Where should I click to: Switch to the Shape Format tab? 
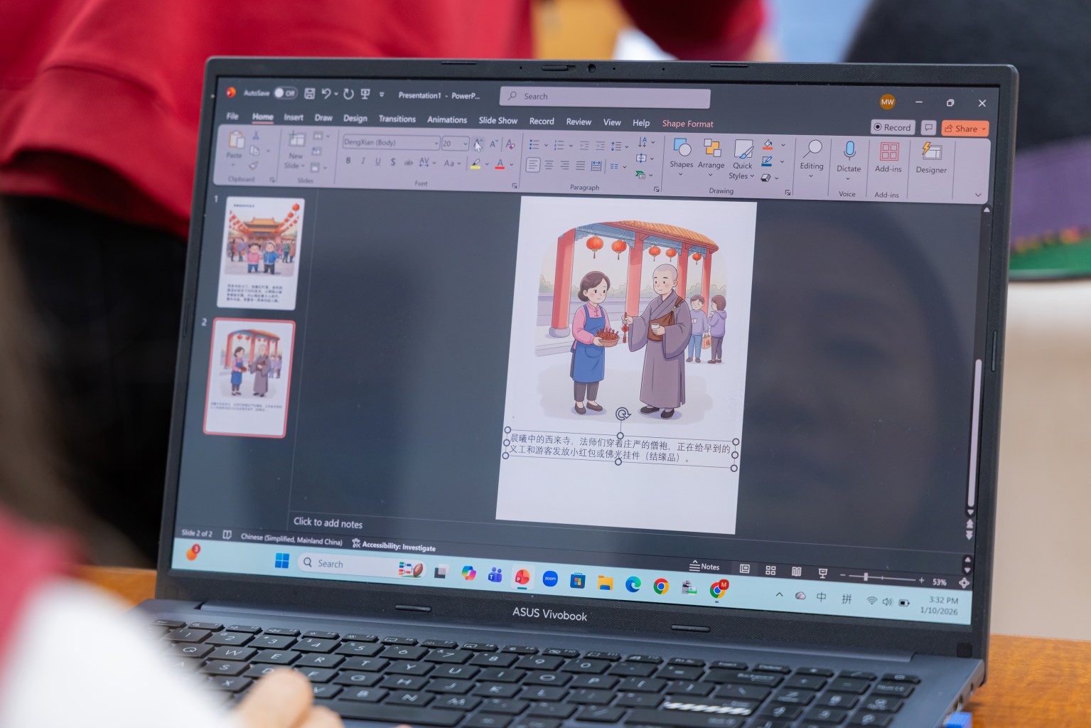687,124
